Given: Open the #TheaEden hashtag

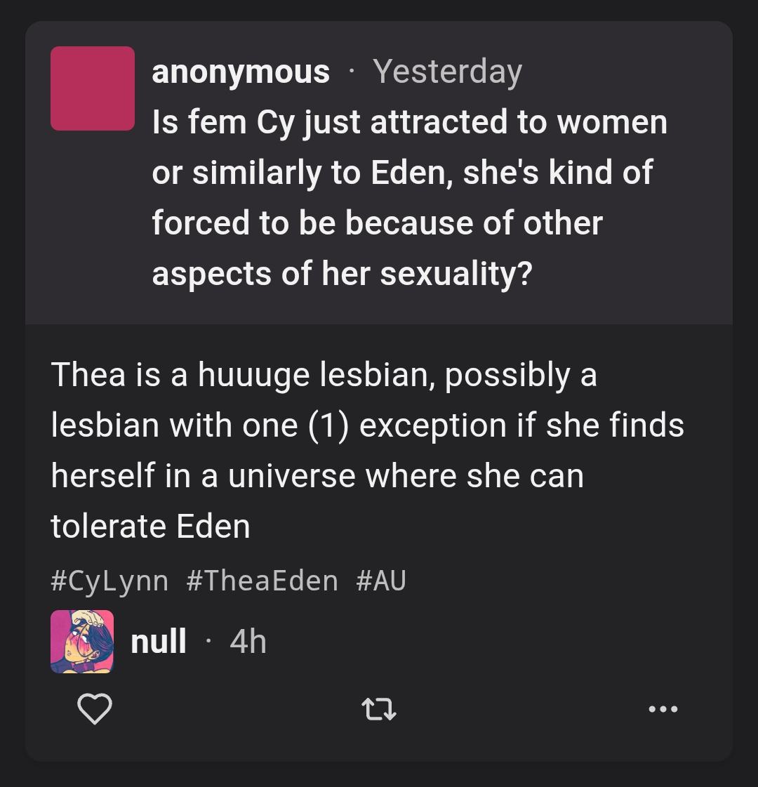Looking at the screenshot, I should [x=262, y=581].
